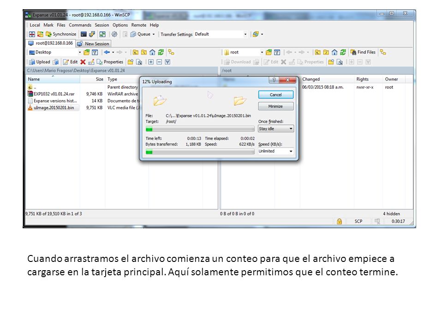Switch to the root@192.168.0.166 session tab

click(x=51, y=43)
